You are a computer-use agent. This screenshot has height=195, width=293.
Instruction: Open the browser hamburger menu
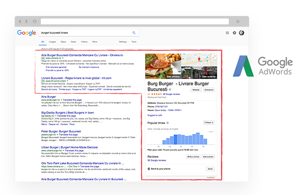[238, 21]
